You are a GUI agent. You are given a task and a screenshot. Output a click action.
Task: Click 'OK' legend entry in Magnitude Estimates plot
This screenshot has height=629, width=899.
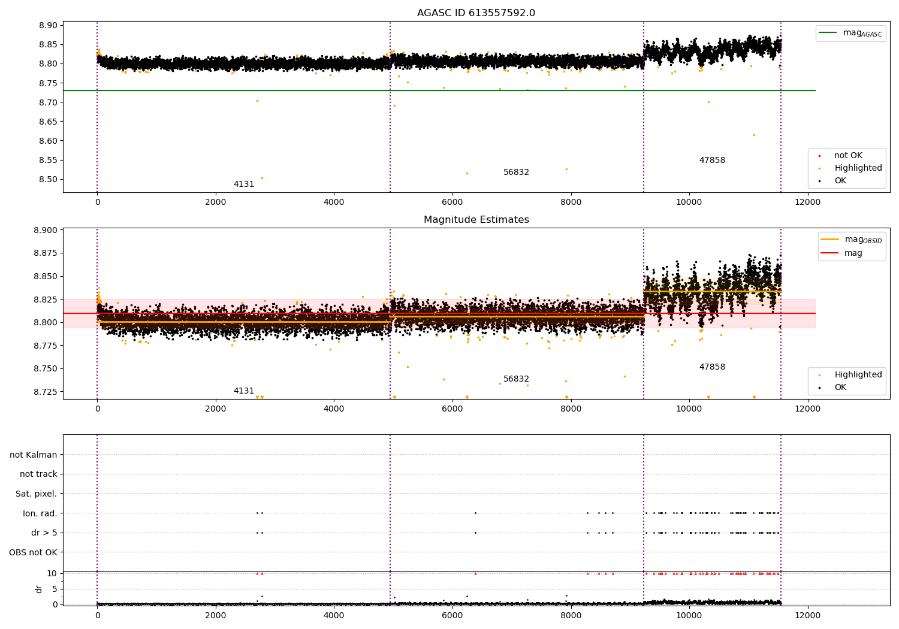click(840, 388)
